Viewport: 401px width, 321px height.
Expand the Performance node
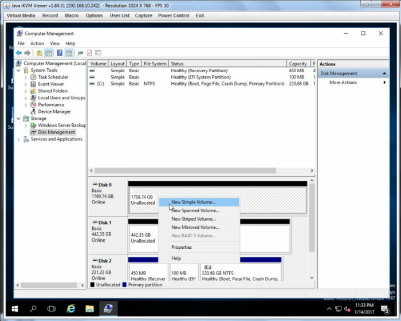point(26,105)
